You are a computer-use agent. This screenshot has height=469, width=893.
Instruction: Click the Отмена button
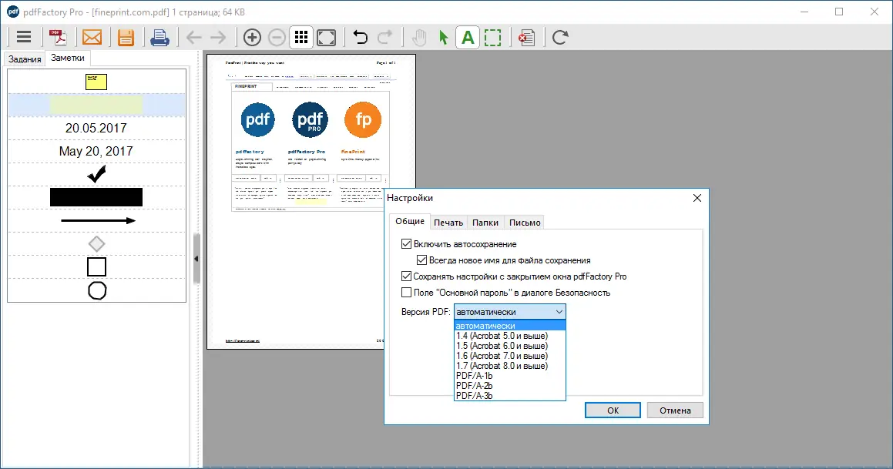pyautogui.click(x=675, y=410)
